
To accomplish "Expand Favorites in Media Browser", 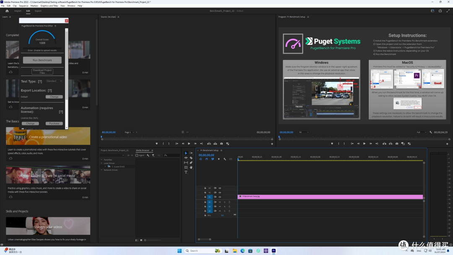I will (x=102, y=160).
